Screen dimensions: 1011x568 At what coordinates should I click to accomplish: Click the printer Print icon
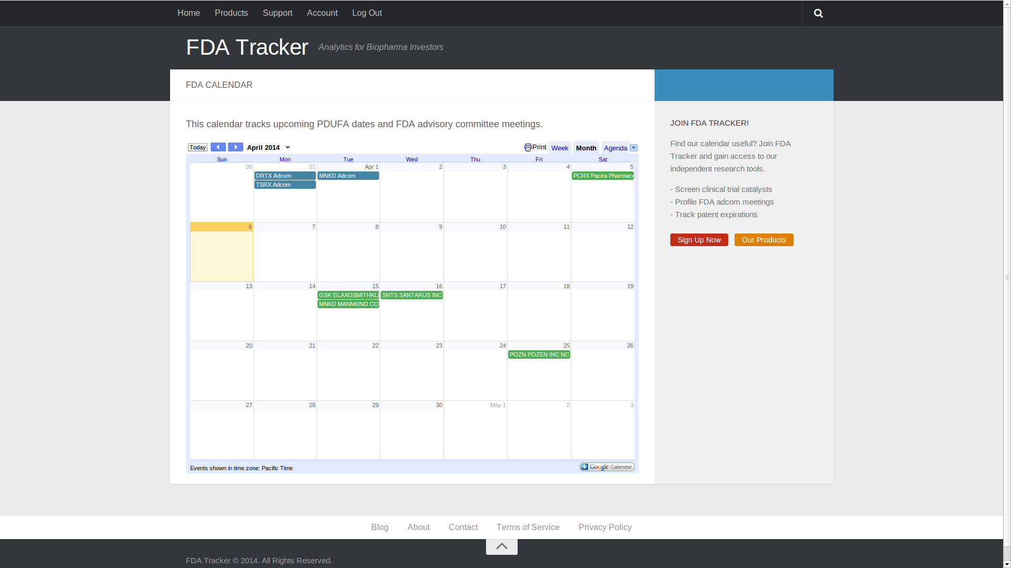coord(528,148)
